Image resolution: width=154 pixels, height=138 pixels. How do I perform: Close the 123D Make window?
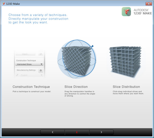[x=149, y=3]
